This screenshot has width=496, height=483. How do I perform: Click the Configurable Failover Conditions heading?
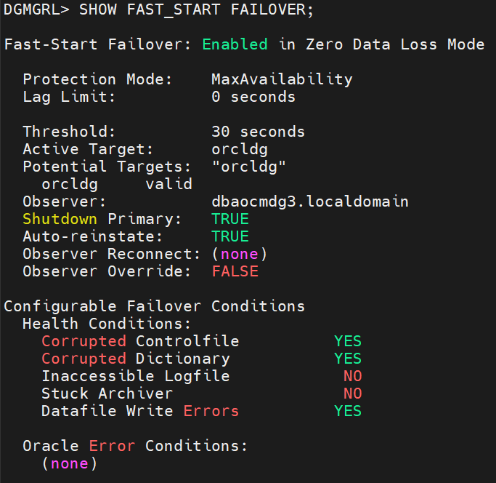pyautogui.click(x=155, y=306)
